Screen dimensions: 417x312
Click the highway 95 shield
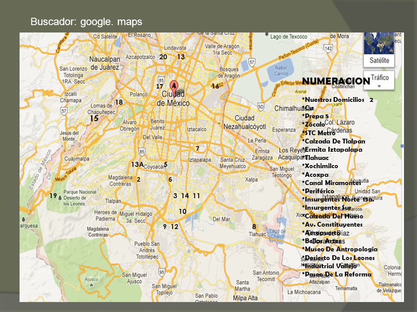[x=162, y=272]
